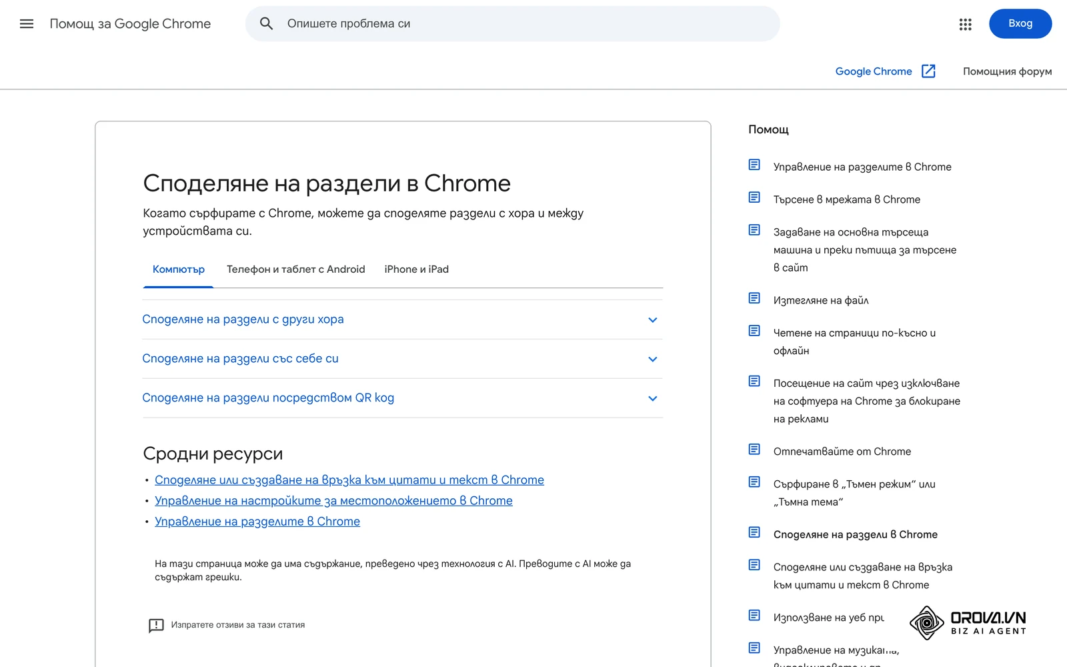1067x667 pixels.
Task: Click the search field 'Опишете проблема си'
Action: click(x=512, y=24)
